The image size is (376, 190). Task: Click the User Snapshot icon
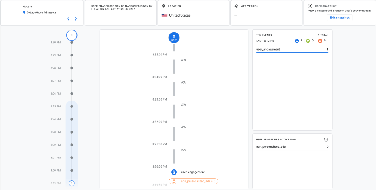click(310, 6)
